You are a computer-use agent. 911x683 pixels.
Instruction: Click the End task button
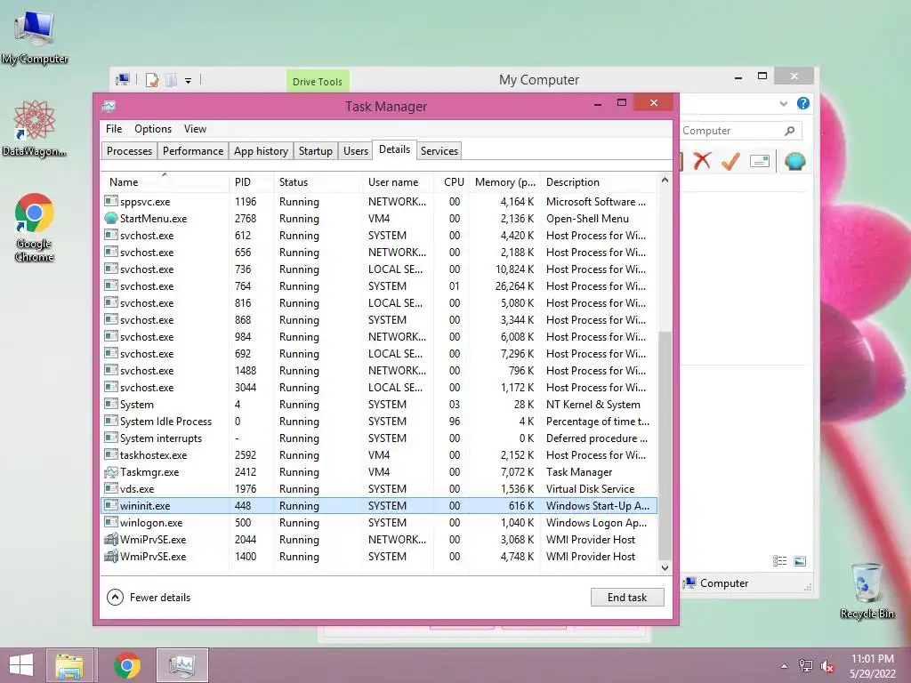[x=627, y=597]
